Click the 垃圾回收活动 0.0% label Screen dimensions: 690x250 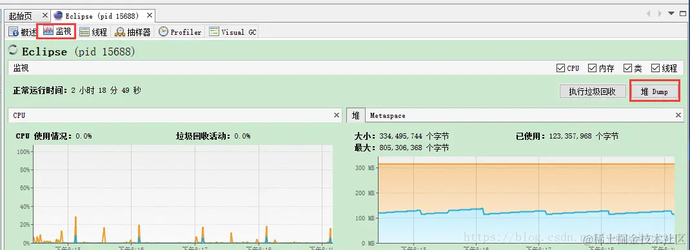[x=213, y=136]
